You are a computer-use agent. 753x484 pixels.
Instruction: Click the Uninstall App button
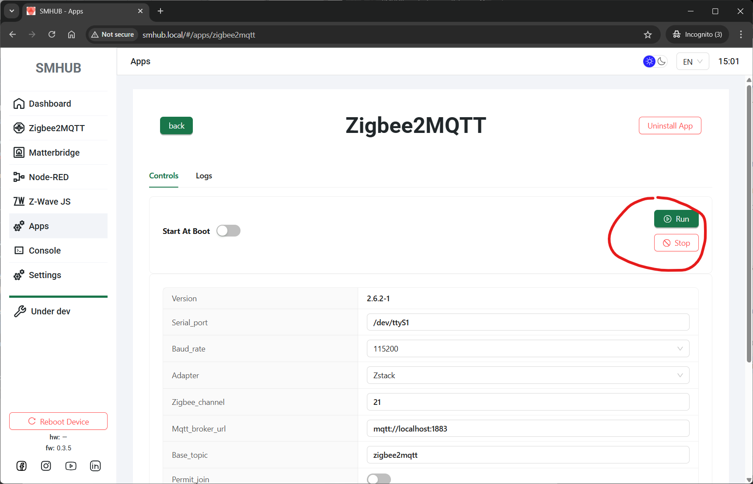pos(669,126)
